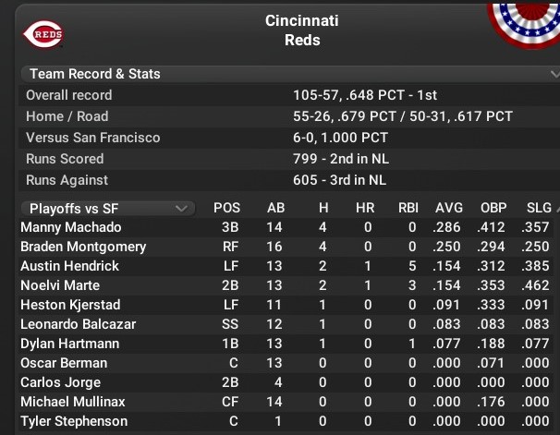The width and height of the screenshot is (560, 435).
Task: Open Austin Hendrick's player page
Action: tap(69, 266)
